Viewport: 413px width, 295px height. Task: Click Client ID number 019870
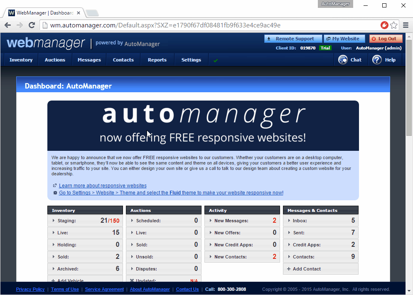pyautogui.click(x=307, y=48)
